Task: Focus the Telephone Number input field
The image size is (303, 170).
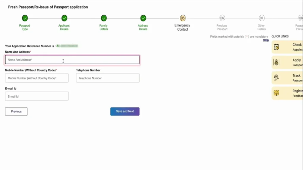Action: tap(108, 78)
